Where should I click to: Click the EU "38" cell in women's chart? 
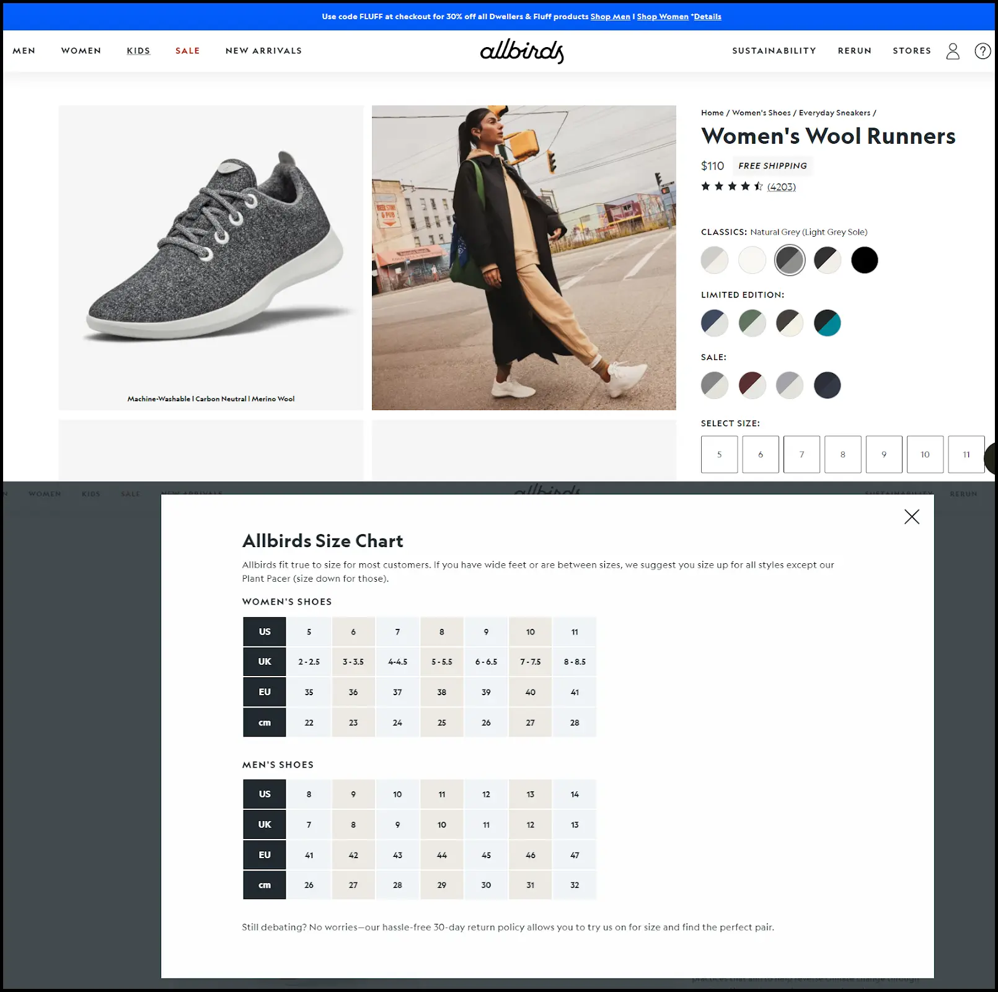[441, 692]
